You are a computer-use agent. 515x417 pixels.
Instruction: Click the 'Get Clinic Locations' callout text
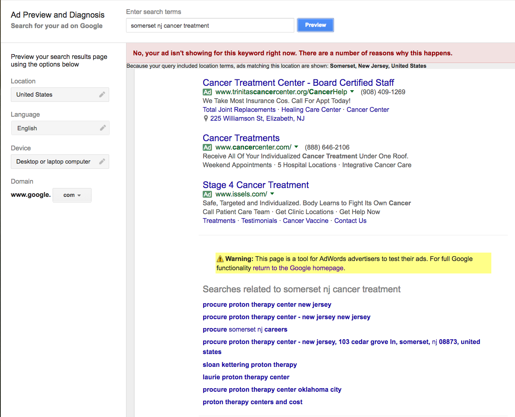305,212
